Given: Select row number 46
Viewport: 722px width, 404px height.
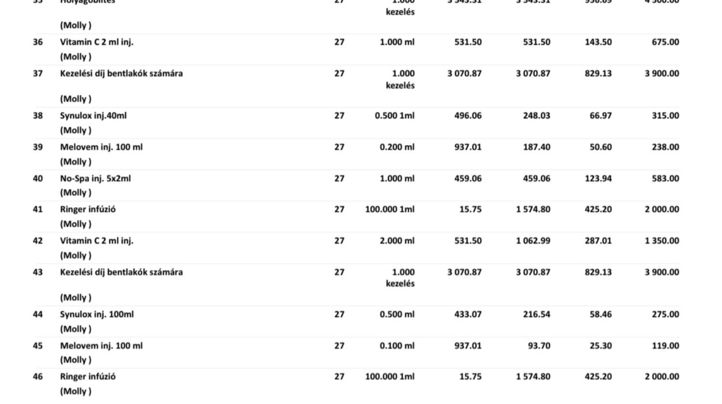Looking at the screenshot, I should point(38,377).
